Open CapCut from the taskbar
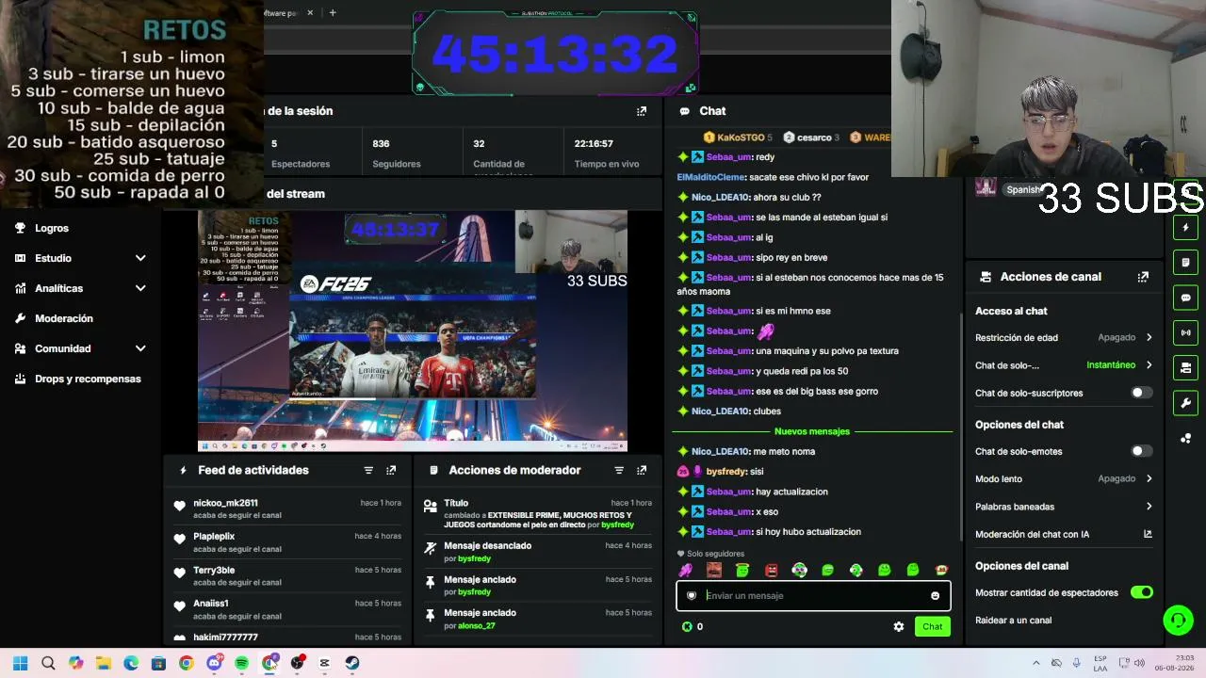This screenshot has height=678, width=1206. 324,663
